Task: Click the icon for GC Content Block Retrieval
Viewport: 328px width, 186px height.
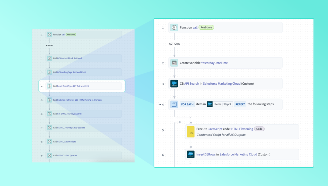Action: pyautogui.click(x=49, y=58)
